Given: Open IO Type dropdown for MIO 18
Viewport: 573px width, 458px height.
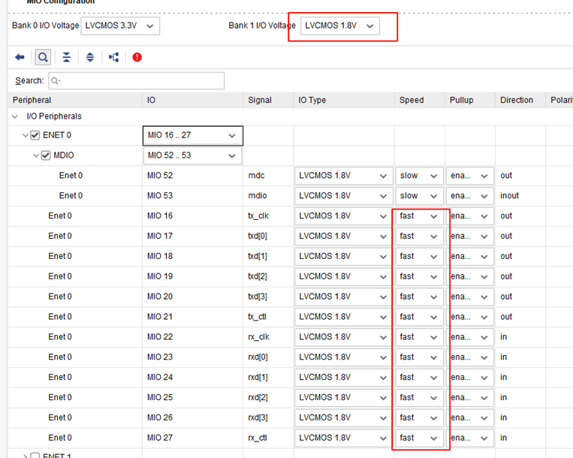Looking at the screenshot, I should click(x=343, y=256).
